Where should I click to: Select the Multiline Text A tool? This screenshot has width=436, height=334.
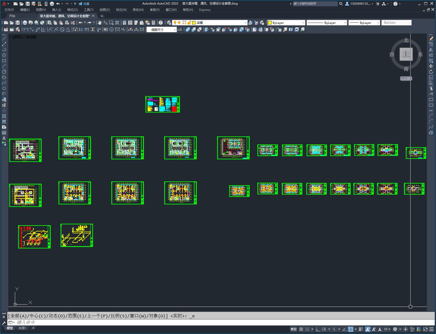click(x=4, y=138)
